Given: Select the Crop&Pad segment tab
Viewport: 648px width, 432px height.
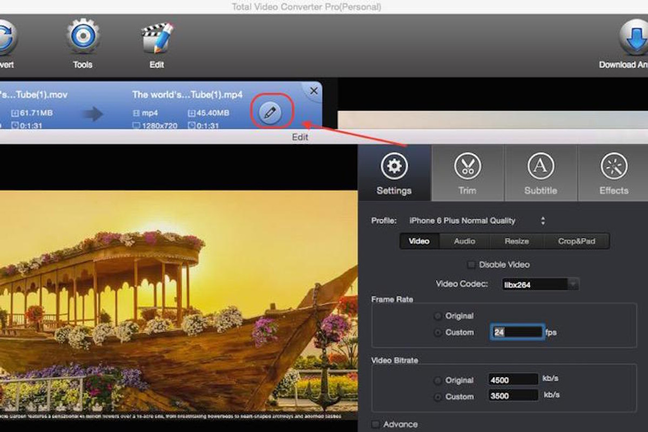Looking at the screenshot, I should click(577, 241).
